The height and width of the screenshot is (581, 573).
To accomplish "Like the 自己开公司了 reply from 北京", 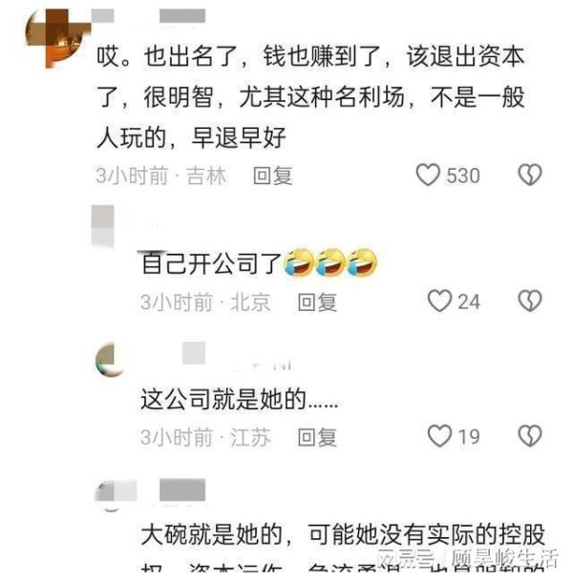I will point(440,301).
